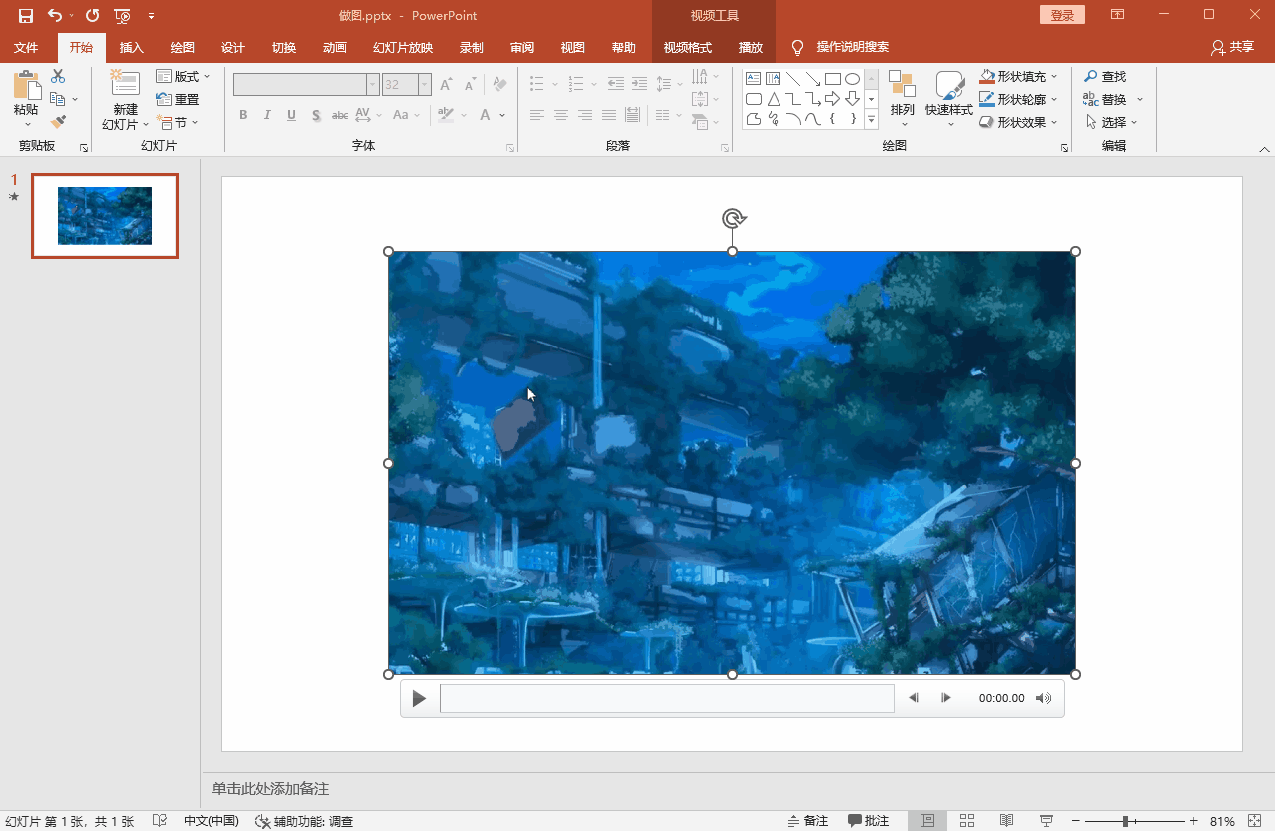Click the Undo arrow icon

[55, 16]
